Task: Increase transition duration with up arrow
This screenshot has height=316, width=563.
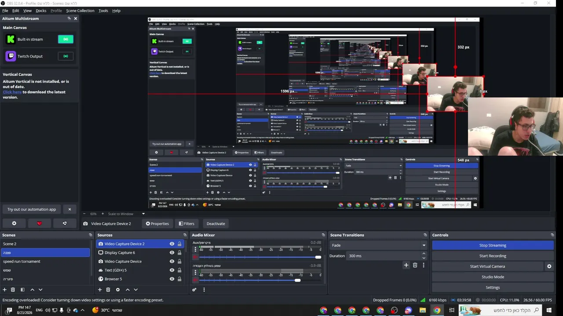Action: (x=424, y=254)
